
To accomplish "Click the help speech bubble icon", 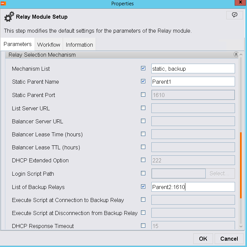I will point(235,15).
